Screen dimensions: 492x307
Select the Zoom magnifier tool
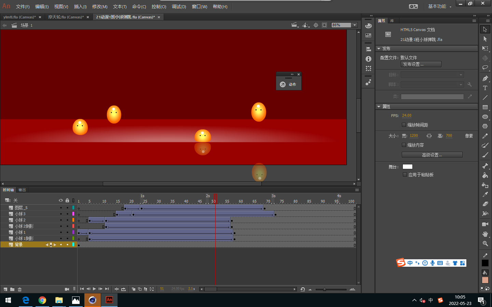(x=485, y=244)
